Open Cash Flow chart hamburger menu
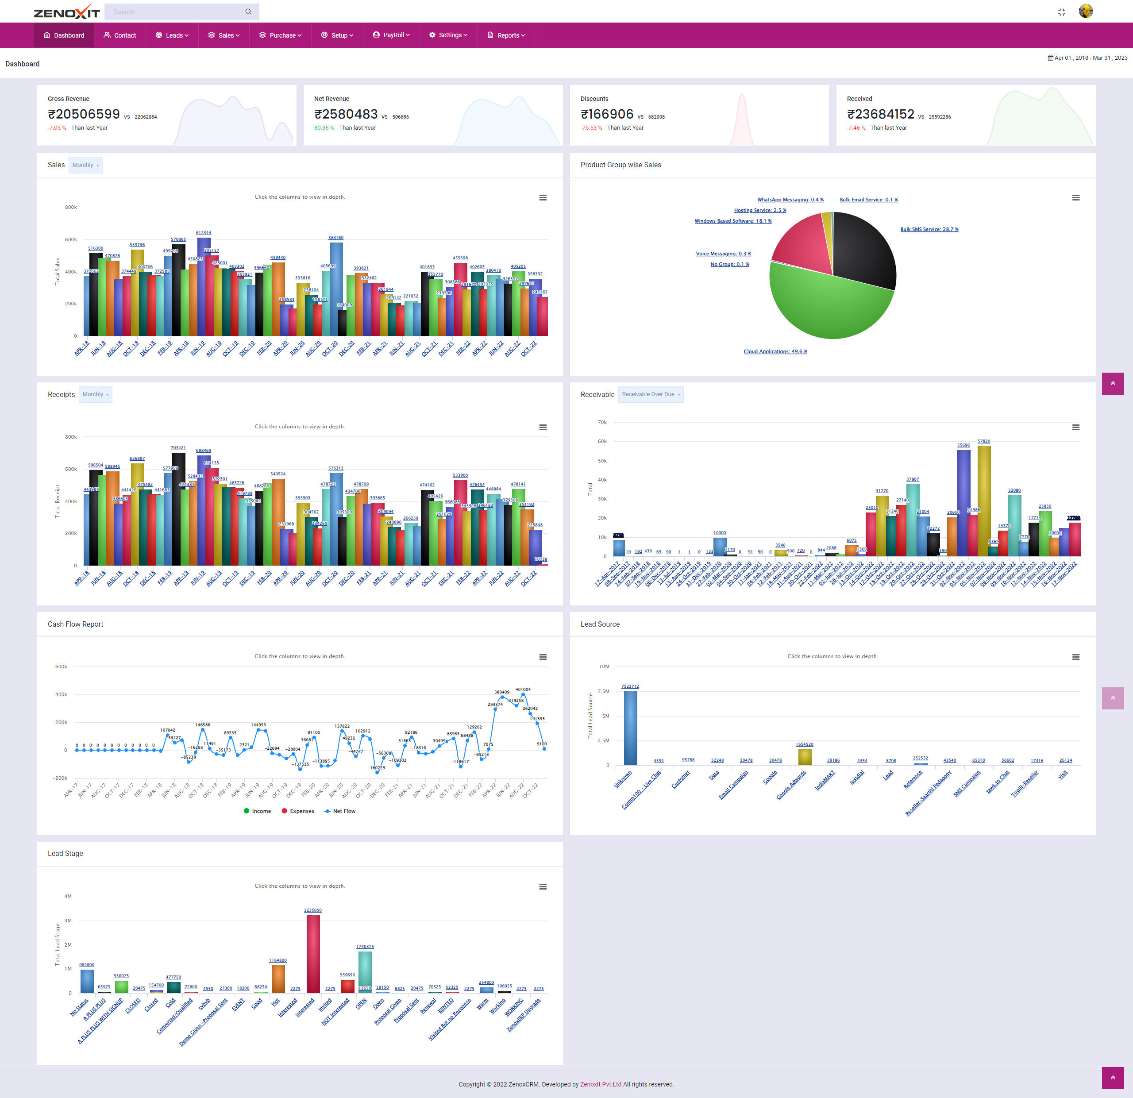The width and height of the screenshot is (1133, 1098). pos(543,657)
